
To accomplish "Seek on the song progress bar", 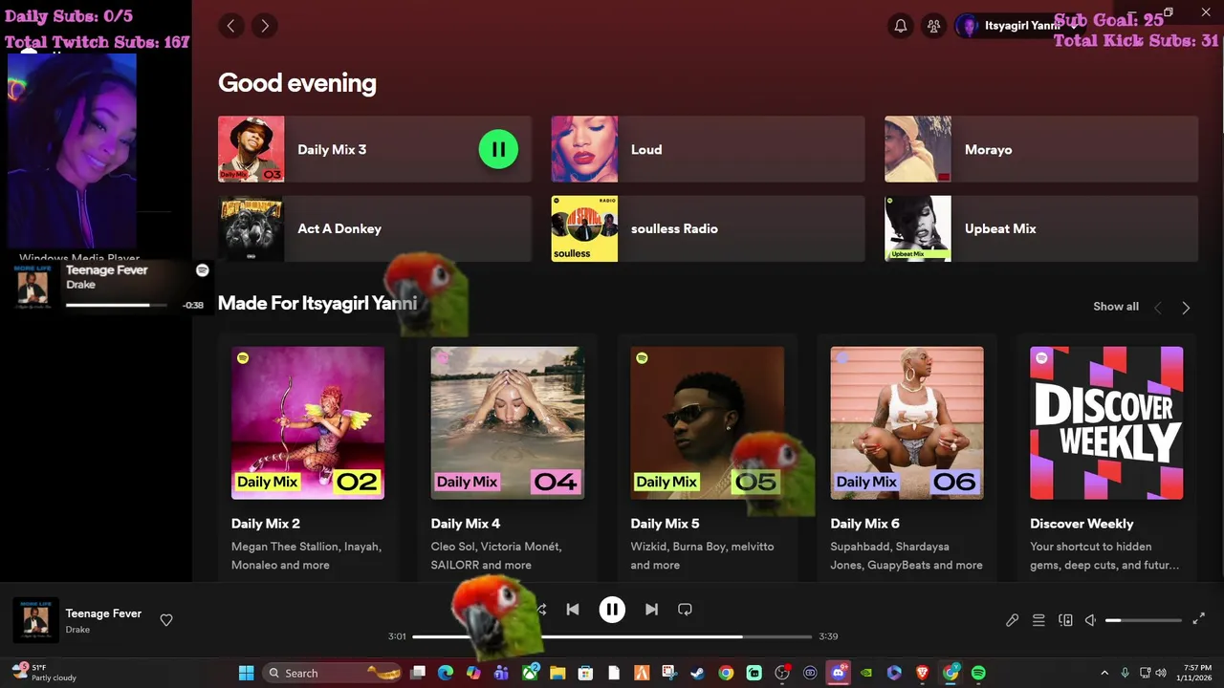I will [612, 636].
